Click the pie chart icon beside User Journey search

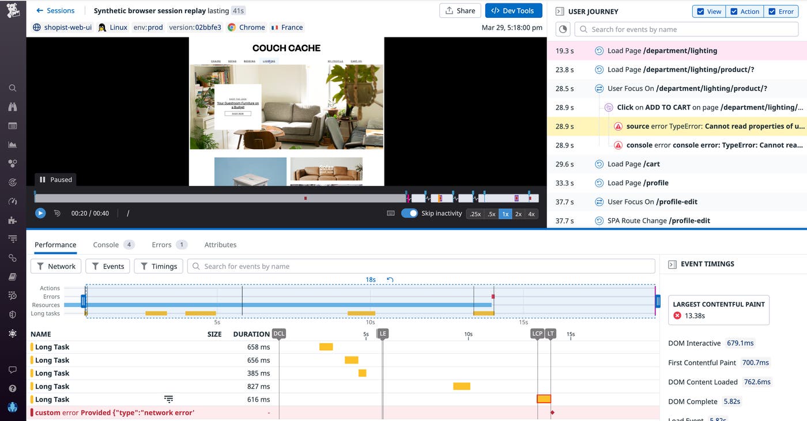click(563, 29)
